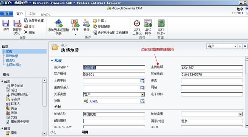Click the Save and Close (保存并关闭) icon
This screenshot has height=137, width=248.
coord(17,23)
